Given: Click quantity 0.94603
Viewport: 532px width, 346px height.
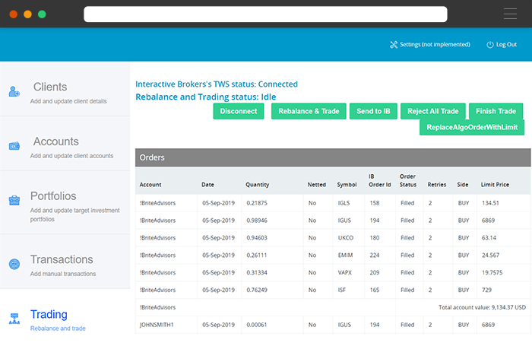Looking at the screenshot, I should [x=257, y=238].
